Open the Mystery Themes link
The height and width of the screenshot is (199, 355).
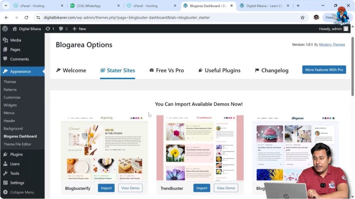(x=332, y=45)
